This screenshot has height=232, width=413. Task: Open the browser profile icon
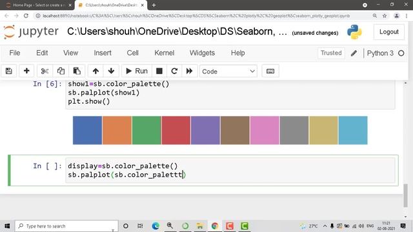point(396,15)
